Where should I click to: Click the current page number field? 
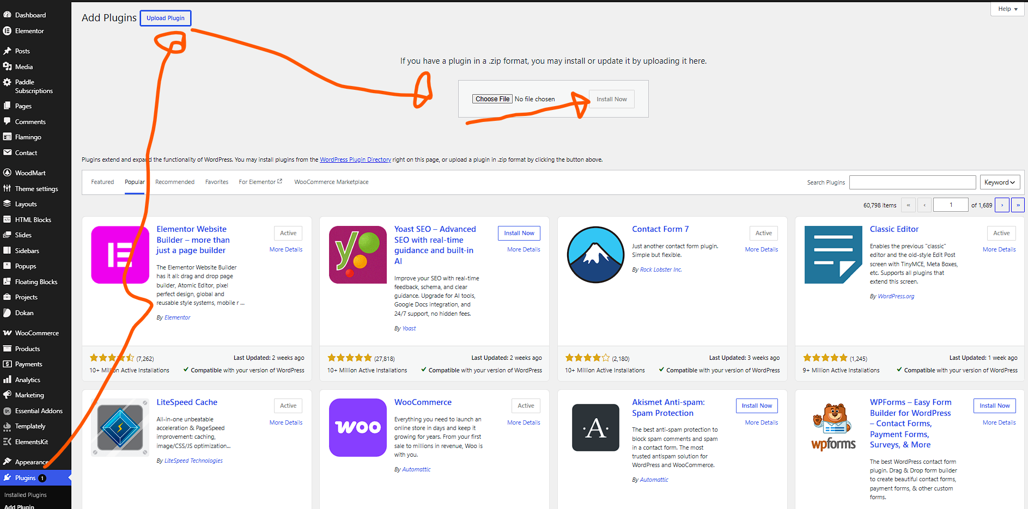tap(951, 205)
